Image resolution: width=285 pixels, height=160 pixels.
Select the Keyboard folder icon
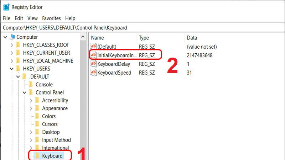[x=36, y=156]
